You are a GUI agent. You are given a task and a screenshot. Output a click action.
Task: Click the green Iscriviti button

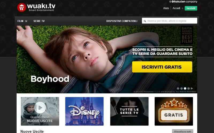(x=191, y=8)
